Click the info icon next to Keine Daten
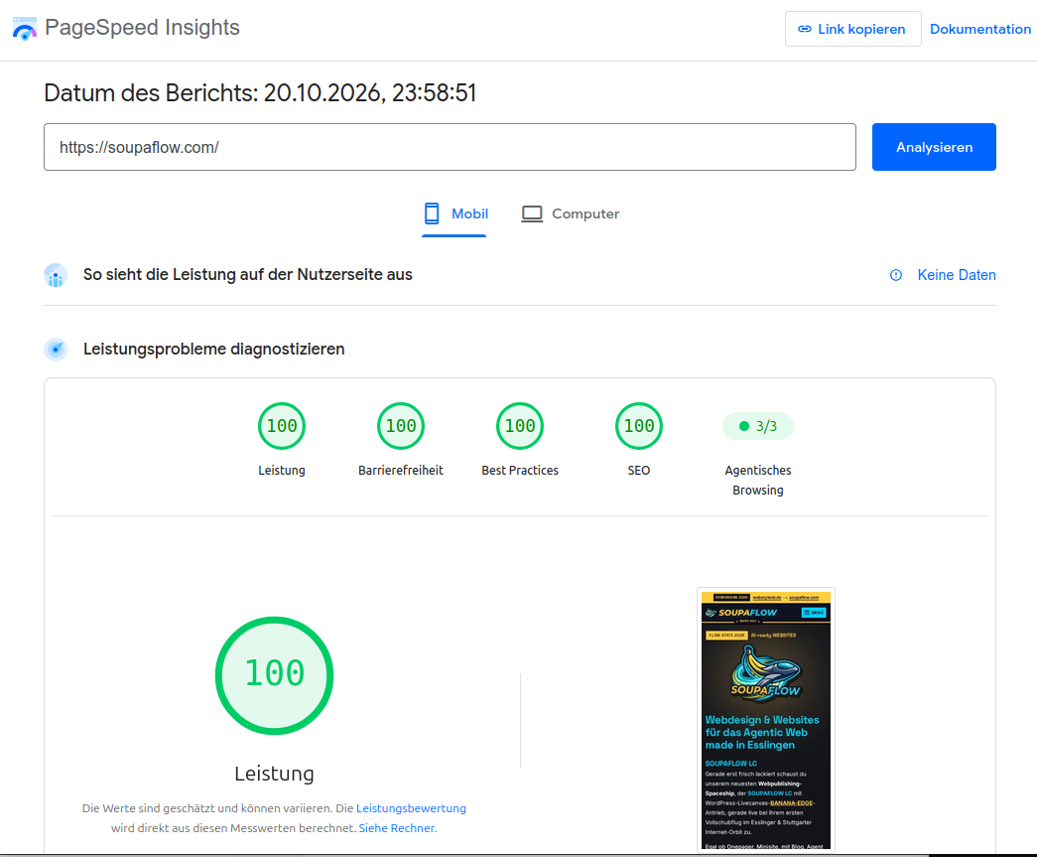This screenshot has height=857, width=1037. tap(895, 275)
